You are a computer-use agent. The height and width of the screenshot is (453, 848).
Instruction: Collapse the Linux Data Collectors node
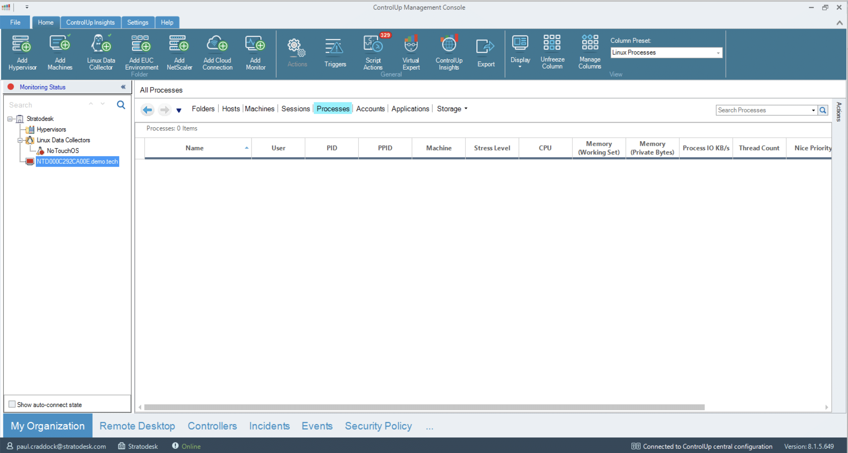pos(20,140)
